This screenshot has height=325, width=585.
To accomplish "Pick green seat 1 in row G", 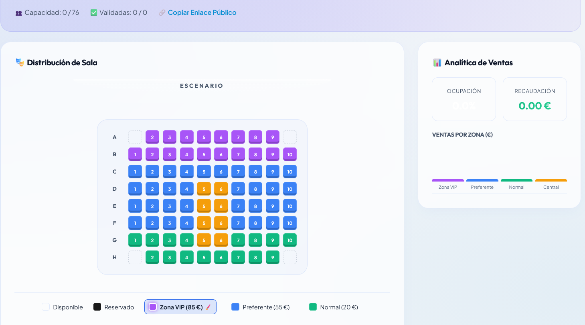I will pyautogui.click(x=135, y=240).
